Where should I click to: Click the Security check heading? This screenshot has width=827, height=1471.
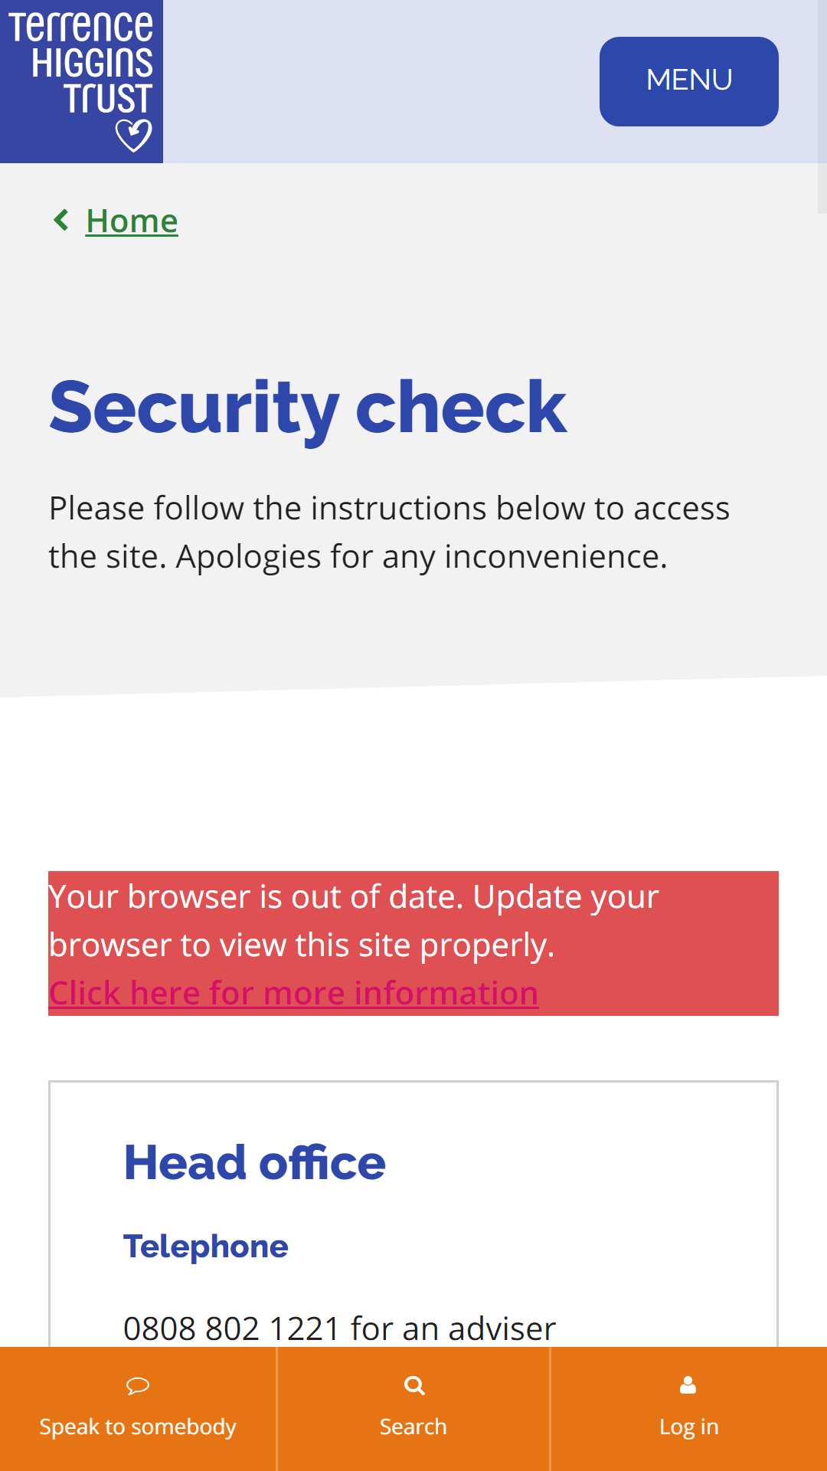308,408
